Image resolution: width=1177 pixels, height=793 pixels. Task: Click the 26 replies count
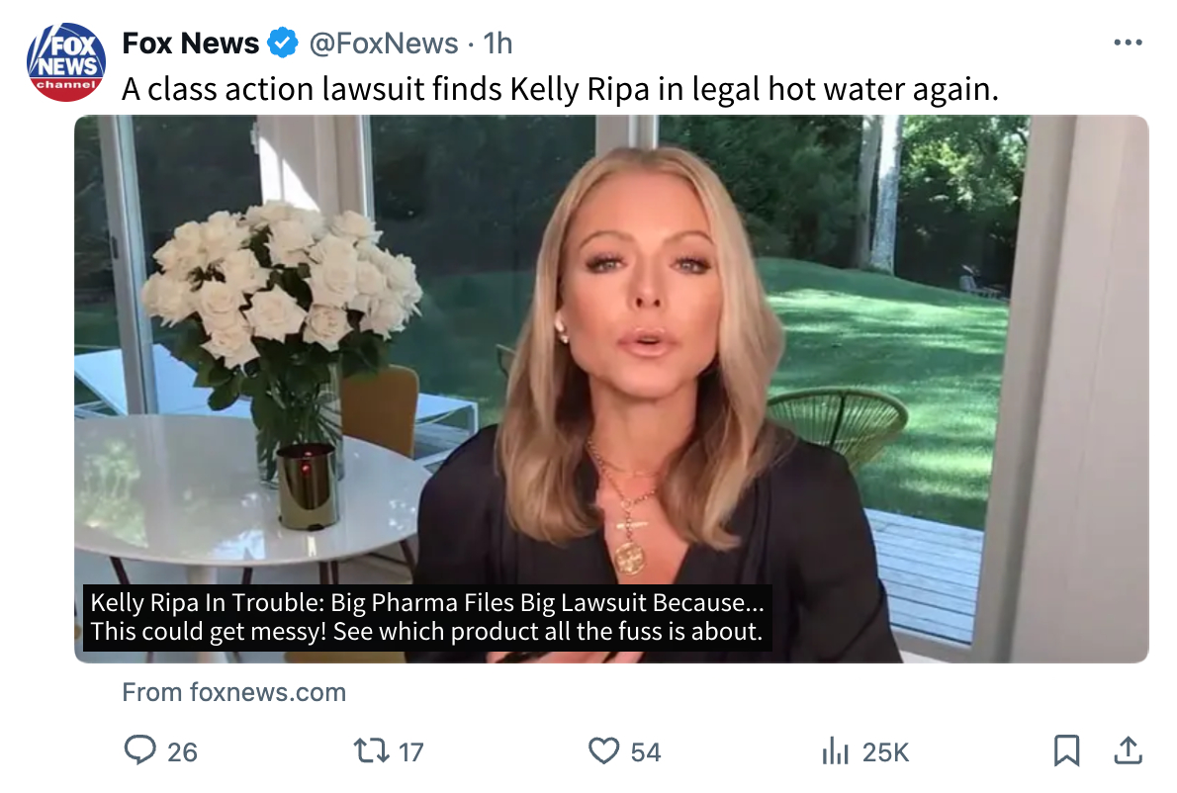pyautogui.click(x=182, y=752)
